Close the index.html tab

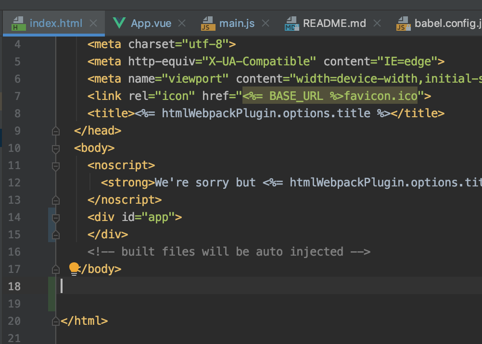[x=93, y=24]
